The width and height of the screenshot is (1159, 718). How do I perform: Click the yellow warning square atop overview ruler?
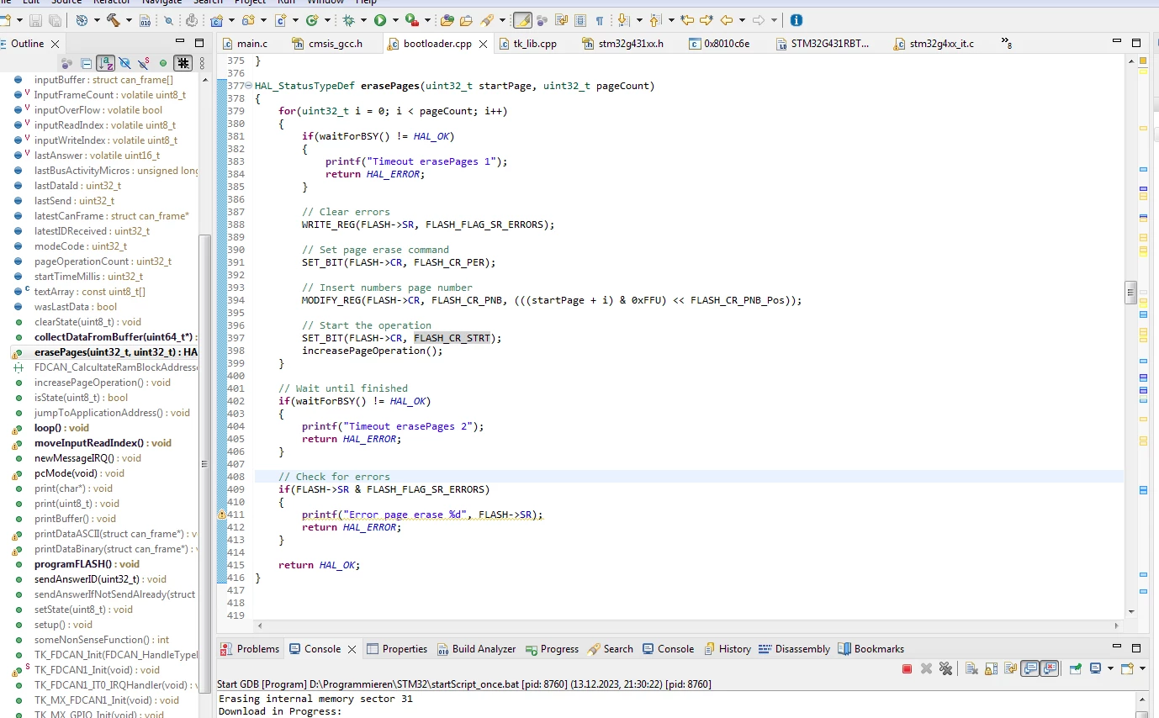(x=1143, y=61)
